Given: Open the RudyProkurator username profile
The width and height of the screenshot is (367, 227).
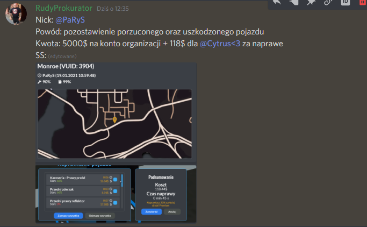Looking at the screenshot, I should click(64, 8).
